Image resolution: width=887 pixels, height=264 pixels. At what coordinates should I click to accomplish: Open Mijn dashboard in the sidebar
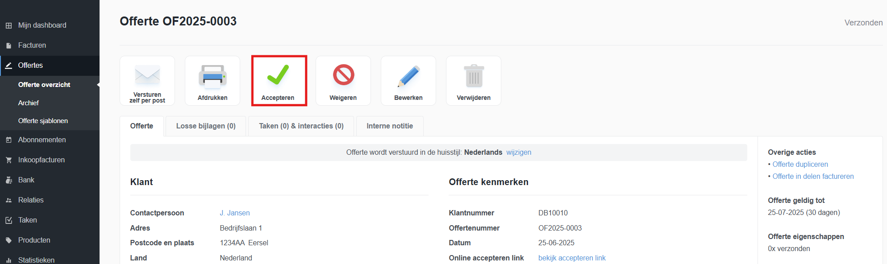[x=42, y=25]
